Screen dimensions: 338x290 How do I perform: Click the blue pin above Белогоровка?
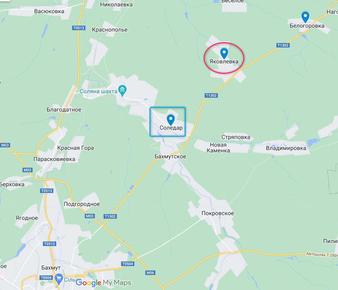pyautogui.click(x=305, y=17)
